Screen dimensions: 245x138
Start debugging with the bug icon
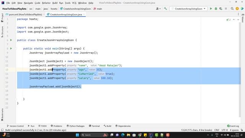click(x=216, y=9)
